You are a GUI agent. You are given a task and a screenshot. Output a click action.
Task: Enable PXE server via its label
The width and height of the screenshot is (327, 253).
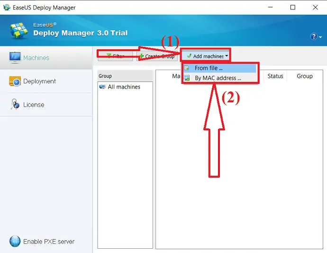coord(49,242)
